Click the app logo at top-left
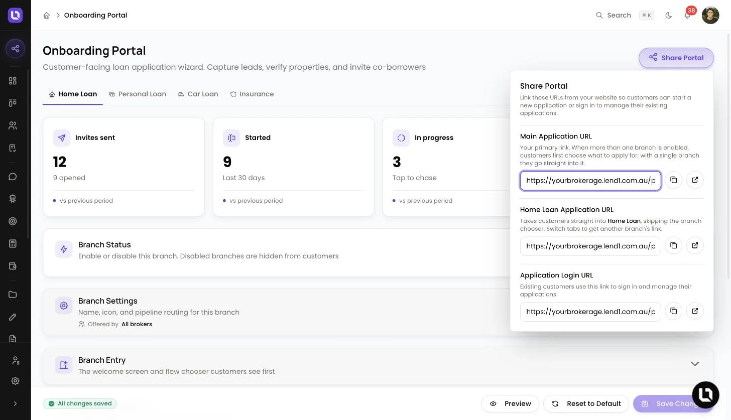 click(x=15, y=15)
